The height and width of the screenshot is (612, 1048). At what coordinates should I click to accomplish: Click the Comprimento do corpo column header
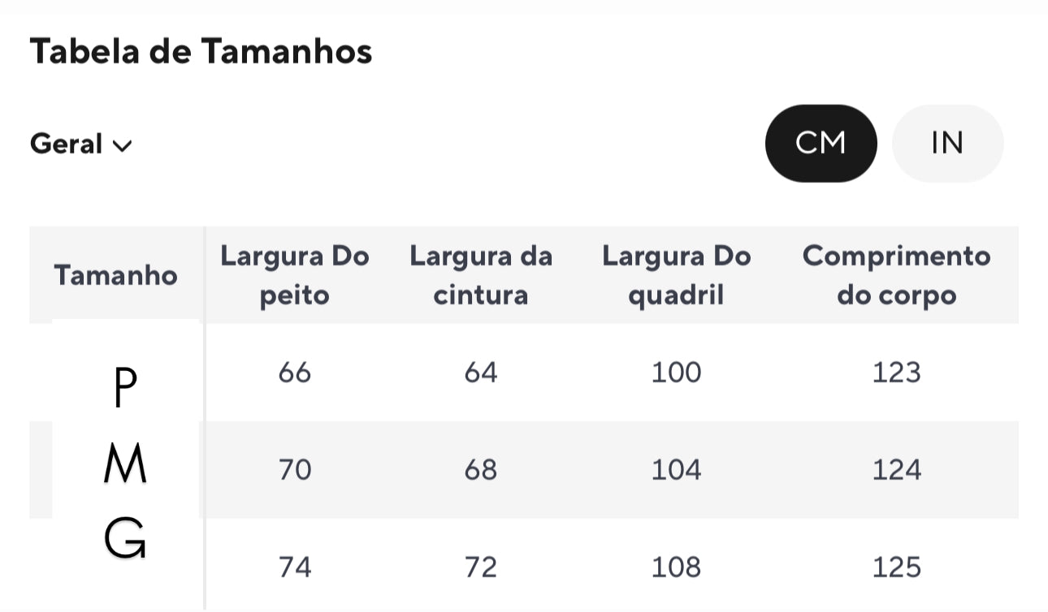click(x=897, y=275)
